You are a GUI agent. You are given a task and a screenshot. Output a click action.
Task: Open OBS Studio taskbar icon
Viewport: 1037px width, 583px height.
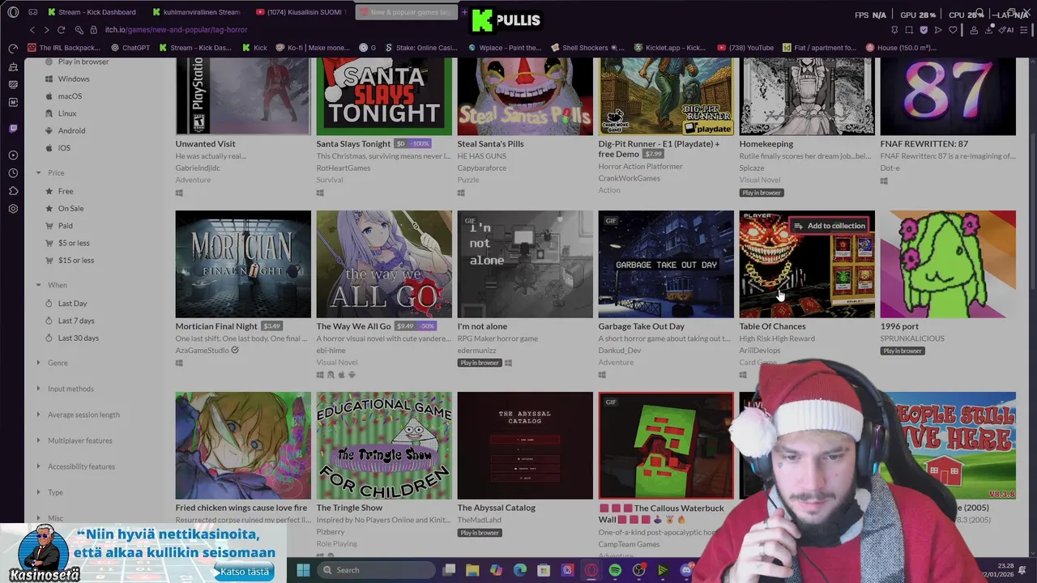click(x=639, y=570)
